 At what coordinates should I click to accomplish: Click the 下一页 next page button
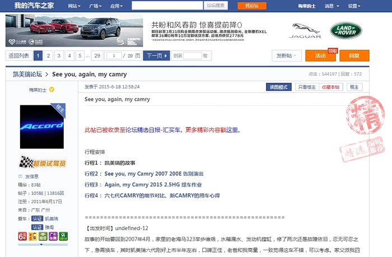[156, 55]
